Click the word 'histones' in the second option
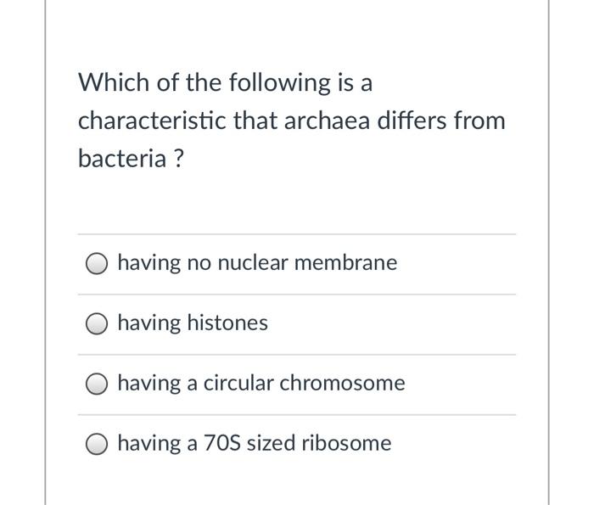The height and width of the screenshot is (505, 594). [x=227, y=323]
